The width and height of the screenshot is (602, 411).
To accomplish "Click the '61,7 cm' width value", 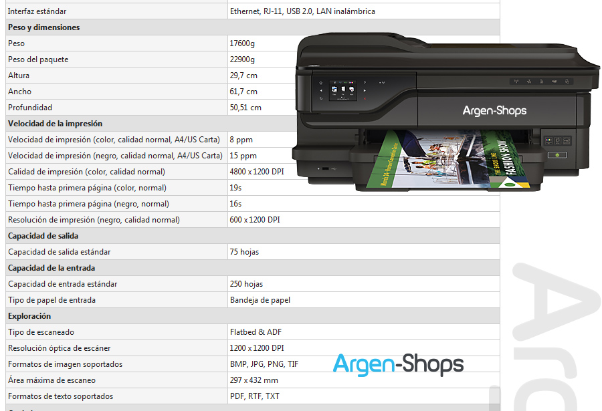I will [243, 92].
